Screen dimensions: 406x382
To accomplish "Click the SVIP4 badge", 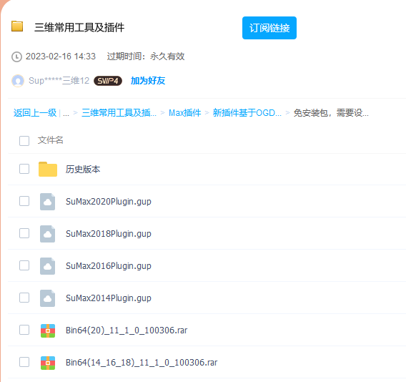I will (108, 81).
